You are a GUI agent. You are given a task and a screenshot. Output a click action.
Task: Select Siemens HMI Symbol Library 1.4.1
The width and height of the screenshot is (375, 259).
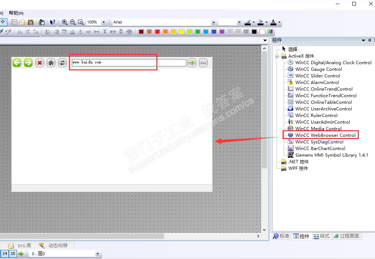331,155
